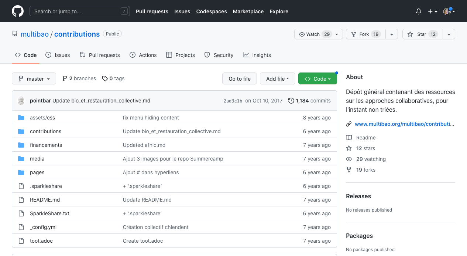Switch to the Projects tab
The image size is (467, 256).
point(181,55)
